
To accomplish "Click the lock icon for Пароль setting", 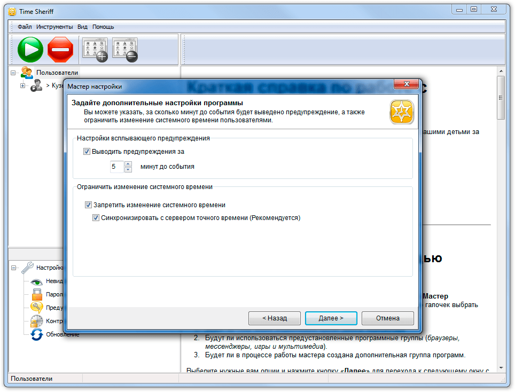I will pyautogui.click(x=37, y=294).
